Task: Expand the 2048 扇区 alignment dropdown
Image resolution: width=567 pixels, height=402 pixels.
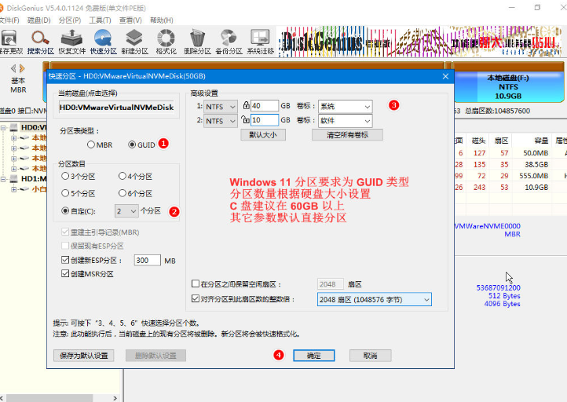Action: pos(374,299)
